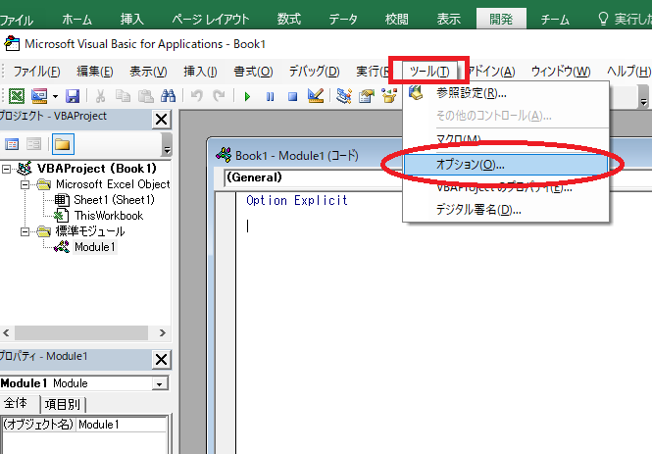The image size is (652, 454).
Task: Click the ツール(T) menu
Action: (429, 72)
